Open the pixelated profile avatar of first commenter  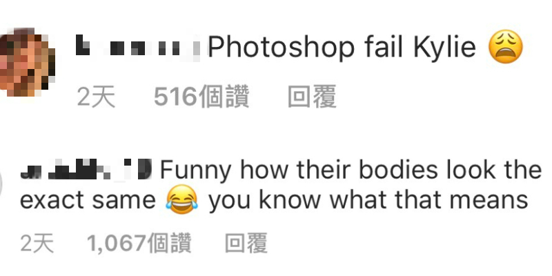coord(26,62)
